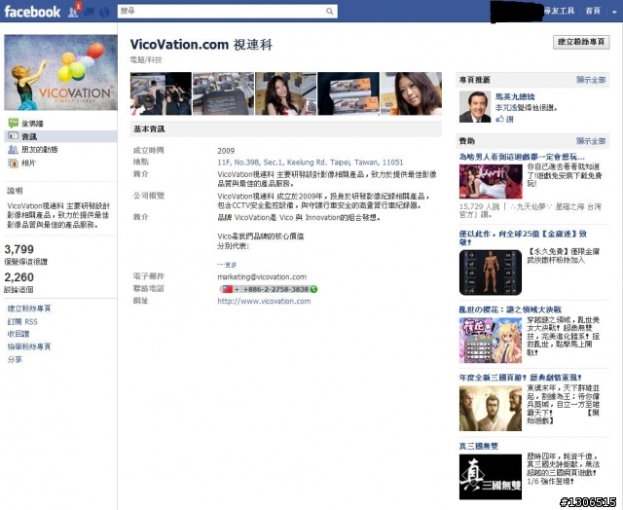Viewport: 623px width, 510px height.
Task: Click the 建立粉絲專頁 button at top right
Action: (581, 42)
